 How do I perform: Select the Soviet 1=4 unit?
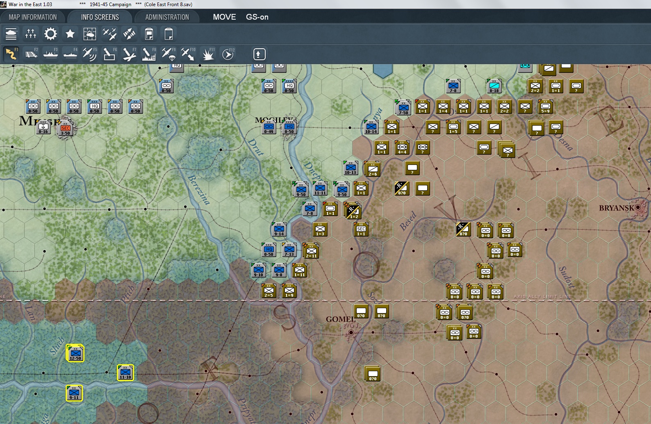(443, 106)
